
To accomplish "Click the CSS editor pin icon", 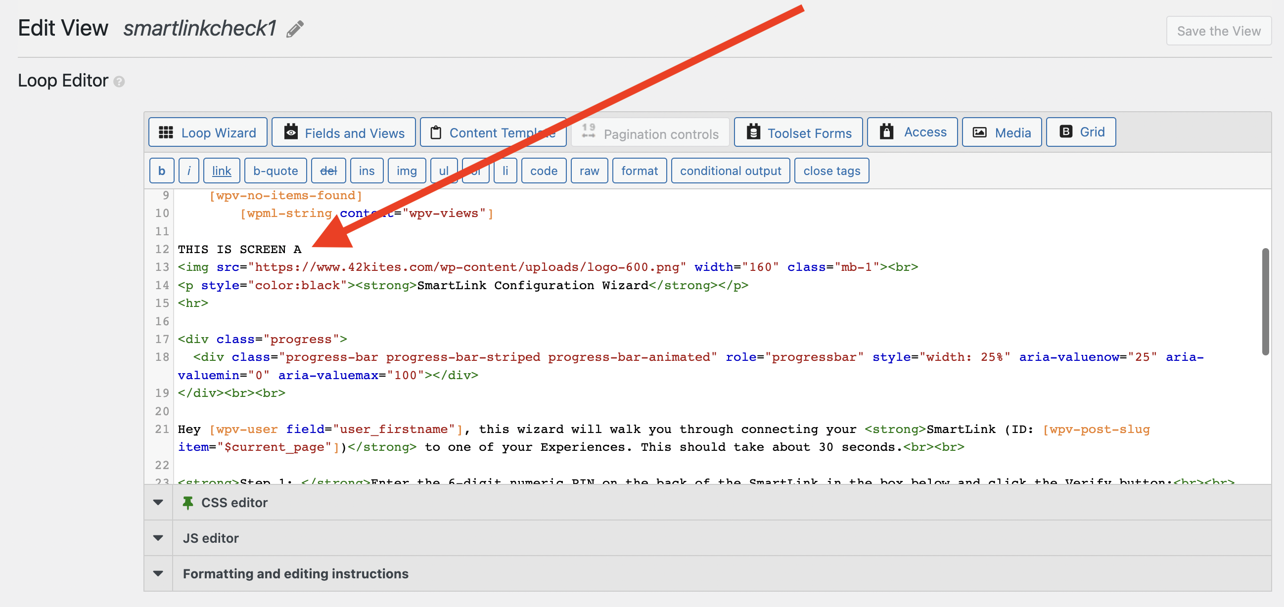I will [188, 503].
